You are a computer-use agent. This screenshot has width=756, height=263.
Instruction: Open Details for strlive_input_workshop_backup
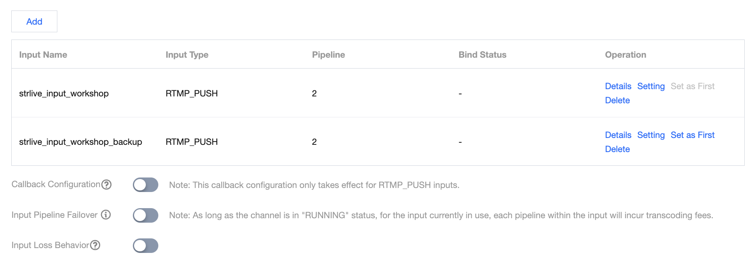coord(618,135)
